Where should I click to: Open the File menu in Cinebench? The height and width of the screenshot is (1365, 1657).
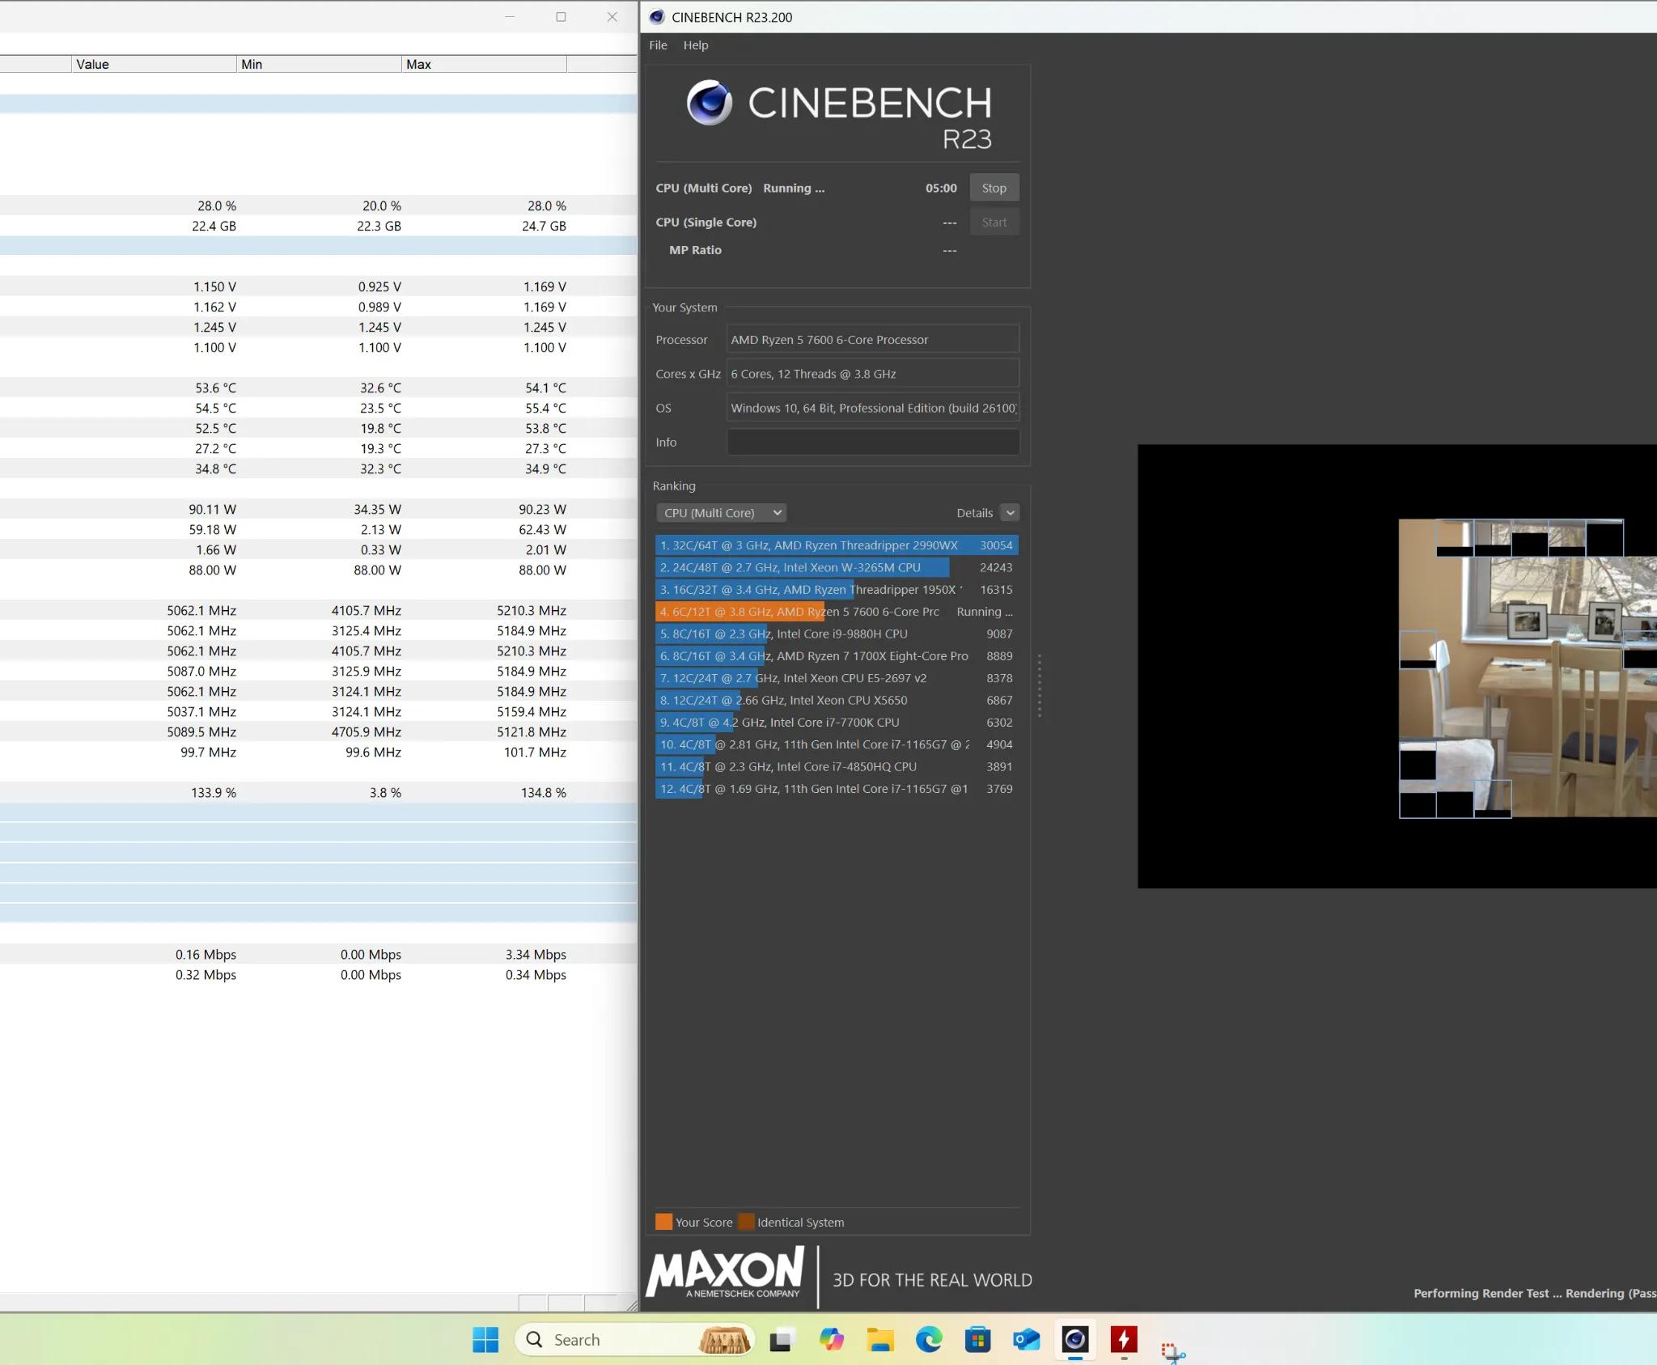[658, 45]
